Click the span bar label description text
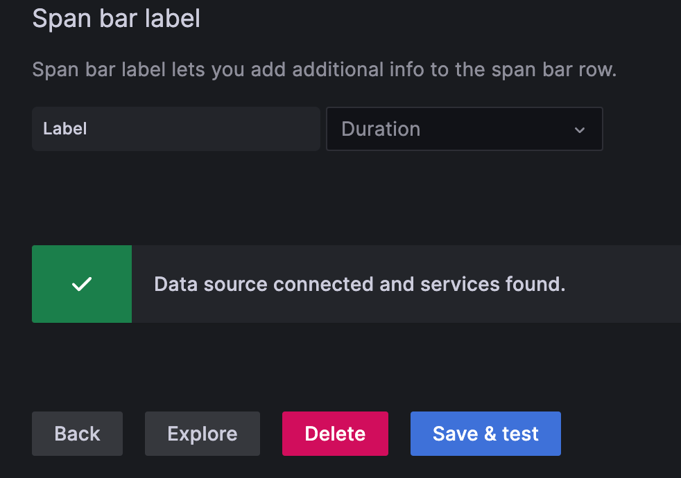This screenshot has height=478, width=681. click(x=324, y=70)
